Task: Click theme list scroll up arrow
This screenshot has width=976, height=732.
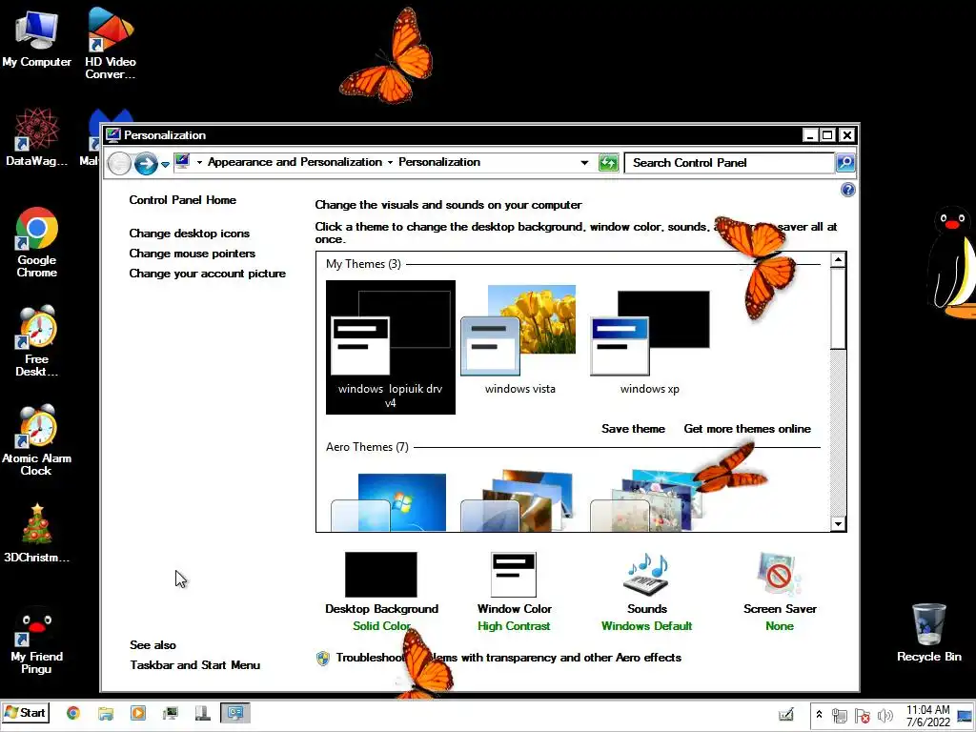Action: (x=838, y=259)
